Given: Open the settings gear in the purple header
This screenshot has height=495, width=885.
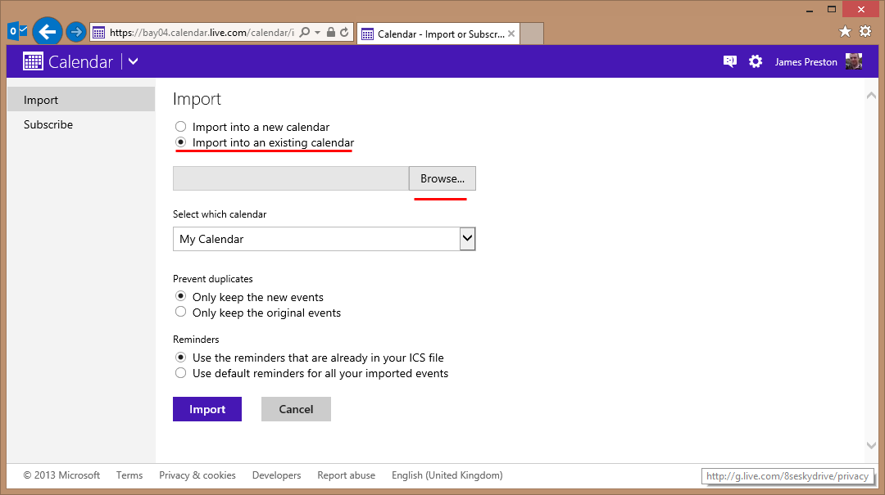Looking at the screenshot, I should [x=756, y=61].
